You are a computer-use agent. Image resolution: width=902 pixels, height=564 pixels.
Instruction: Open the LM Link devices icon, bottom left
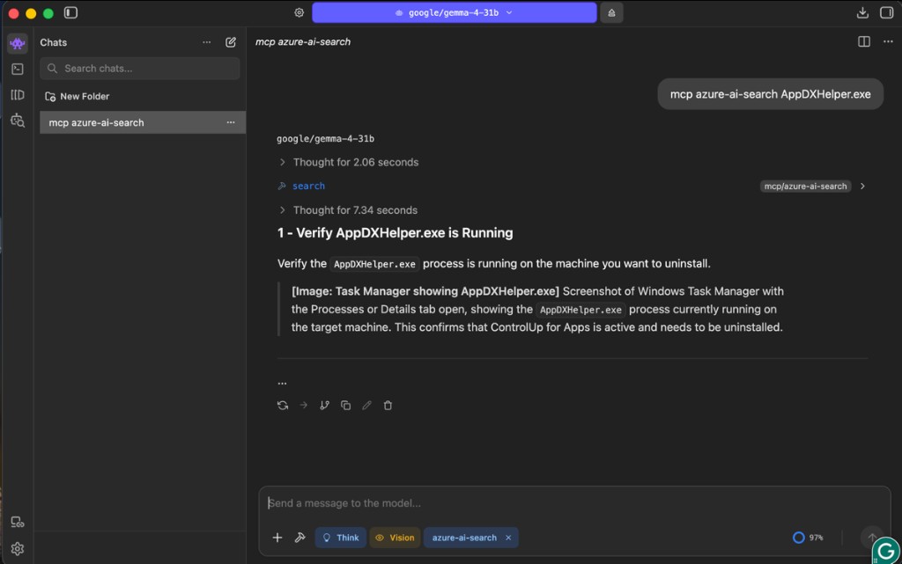[18, 522]
